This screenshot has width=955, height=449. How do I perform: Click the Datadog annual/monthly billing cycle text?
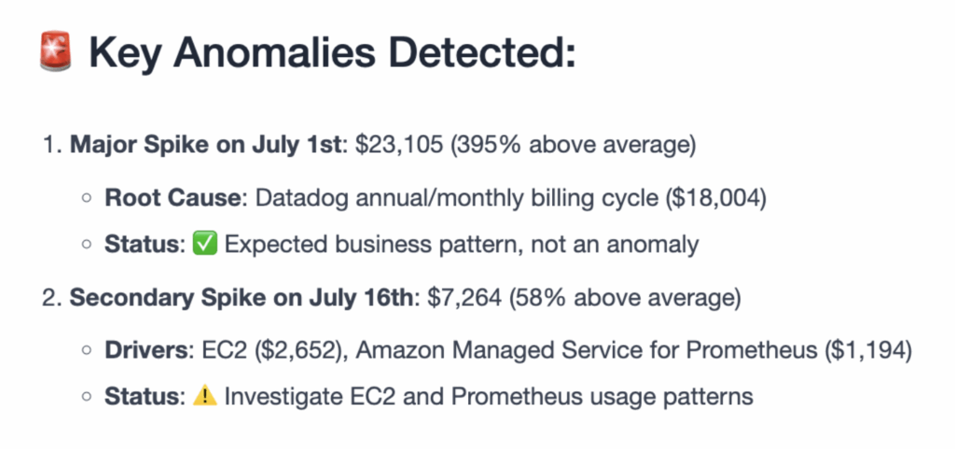click(454, 199)
